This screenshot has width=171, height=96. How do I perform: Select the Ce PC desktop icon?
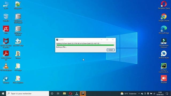click(6, 5)
